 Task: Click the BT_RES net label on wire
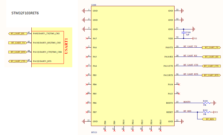[187, 111]
